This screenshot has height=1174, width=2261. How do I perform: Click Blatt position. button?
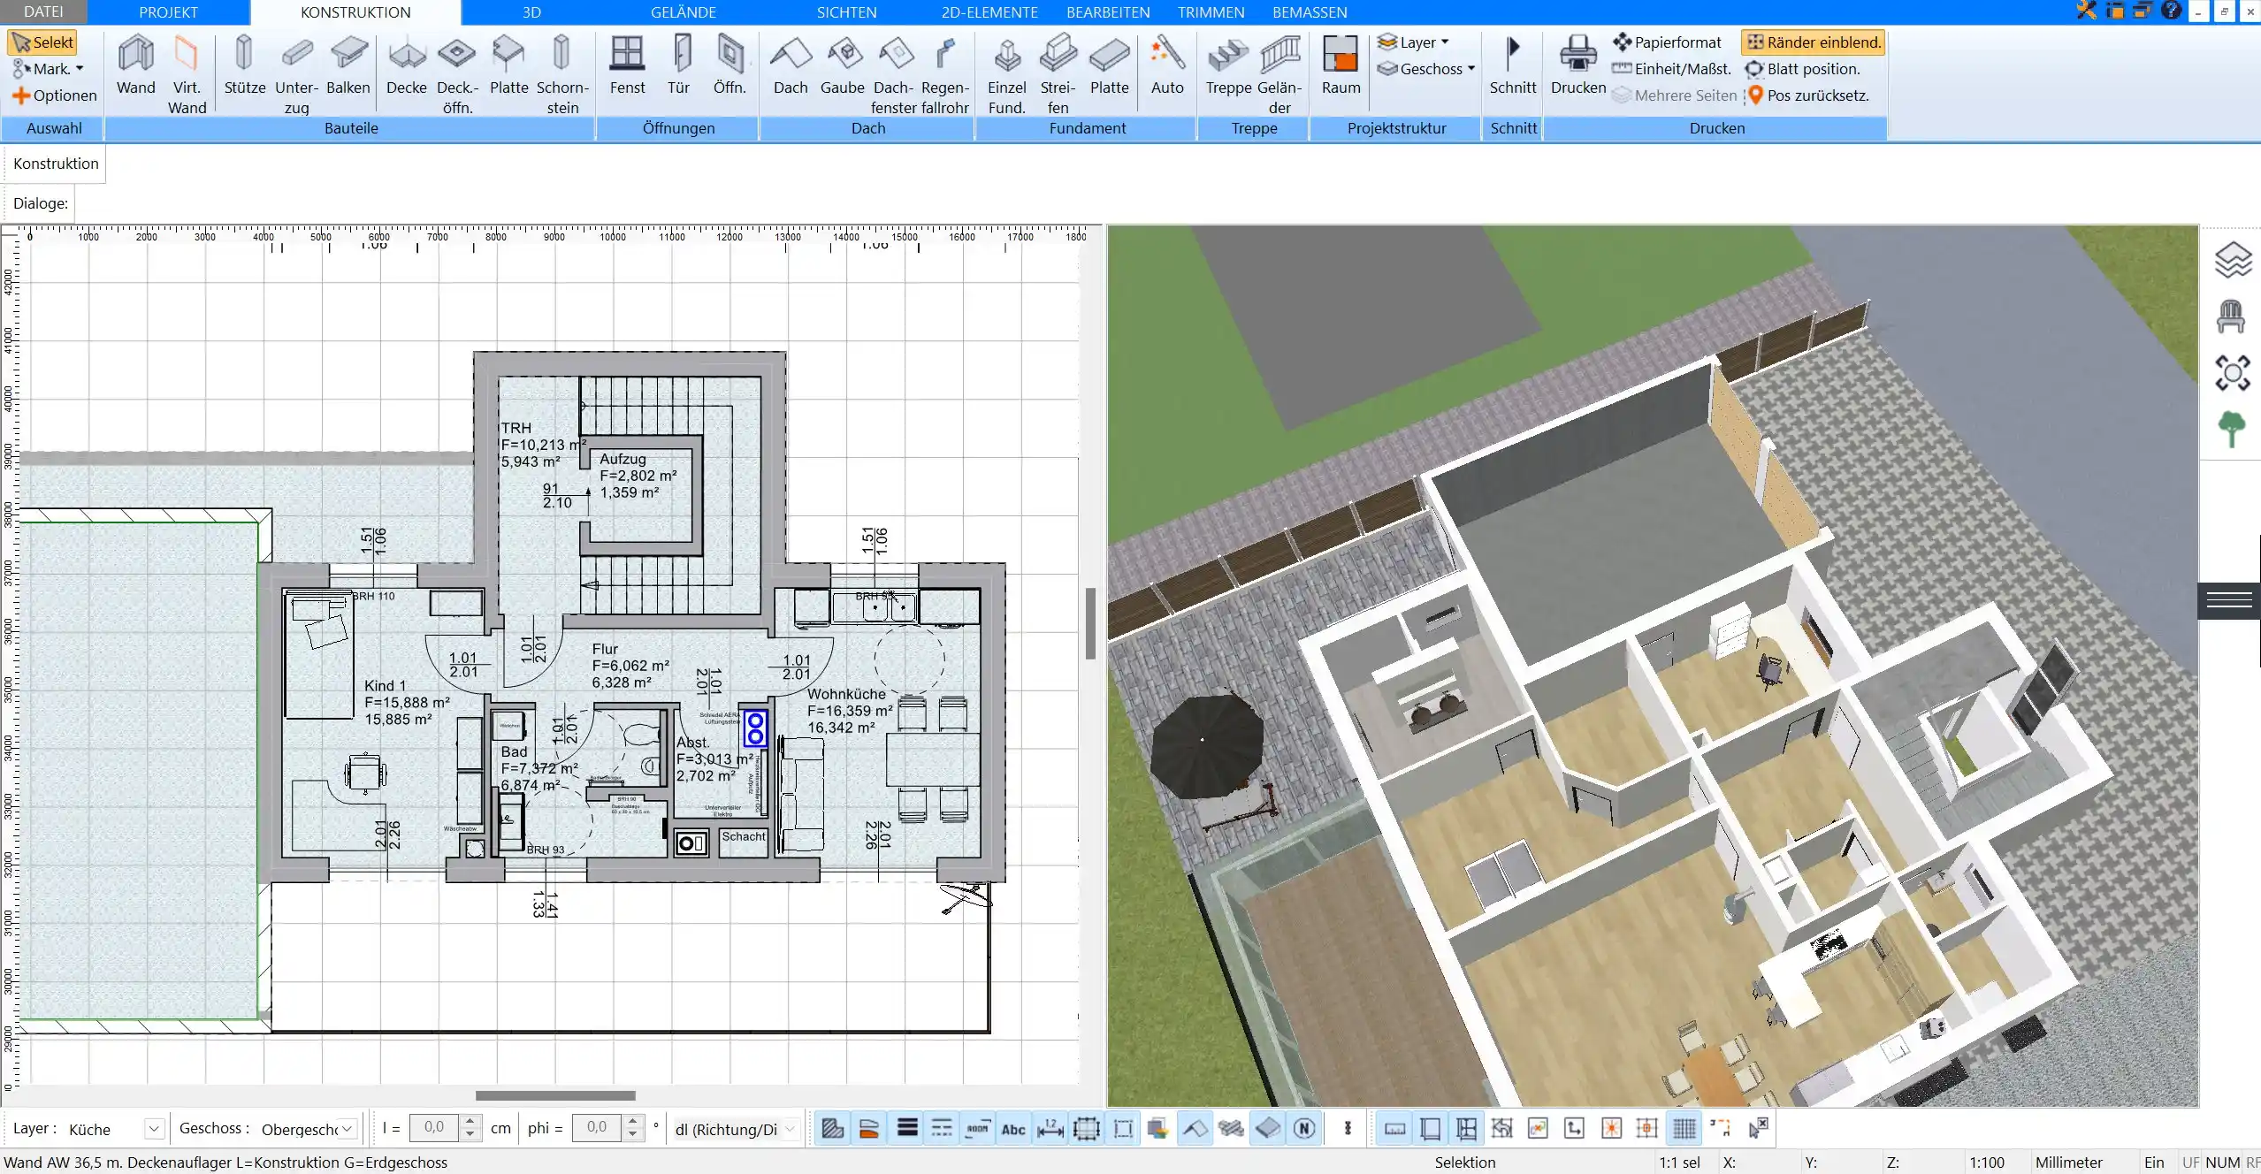pyautogui.click(x=1802, y=69)
